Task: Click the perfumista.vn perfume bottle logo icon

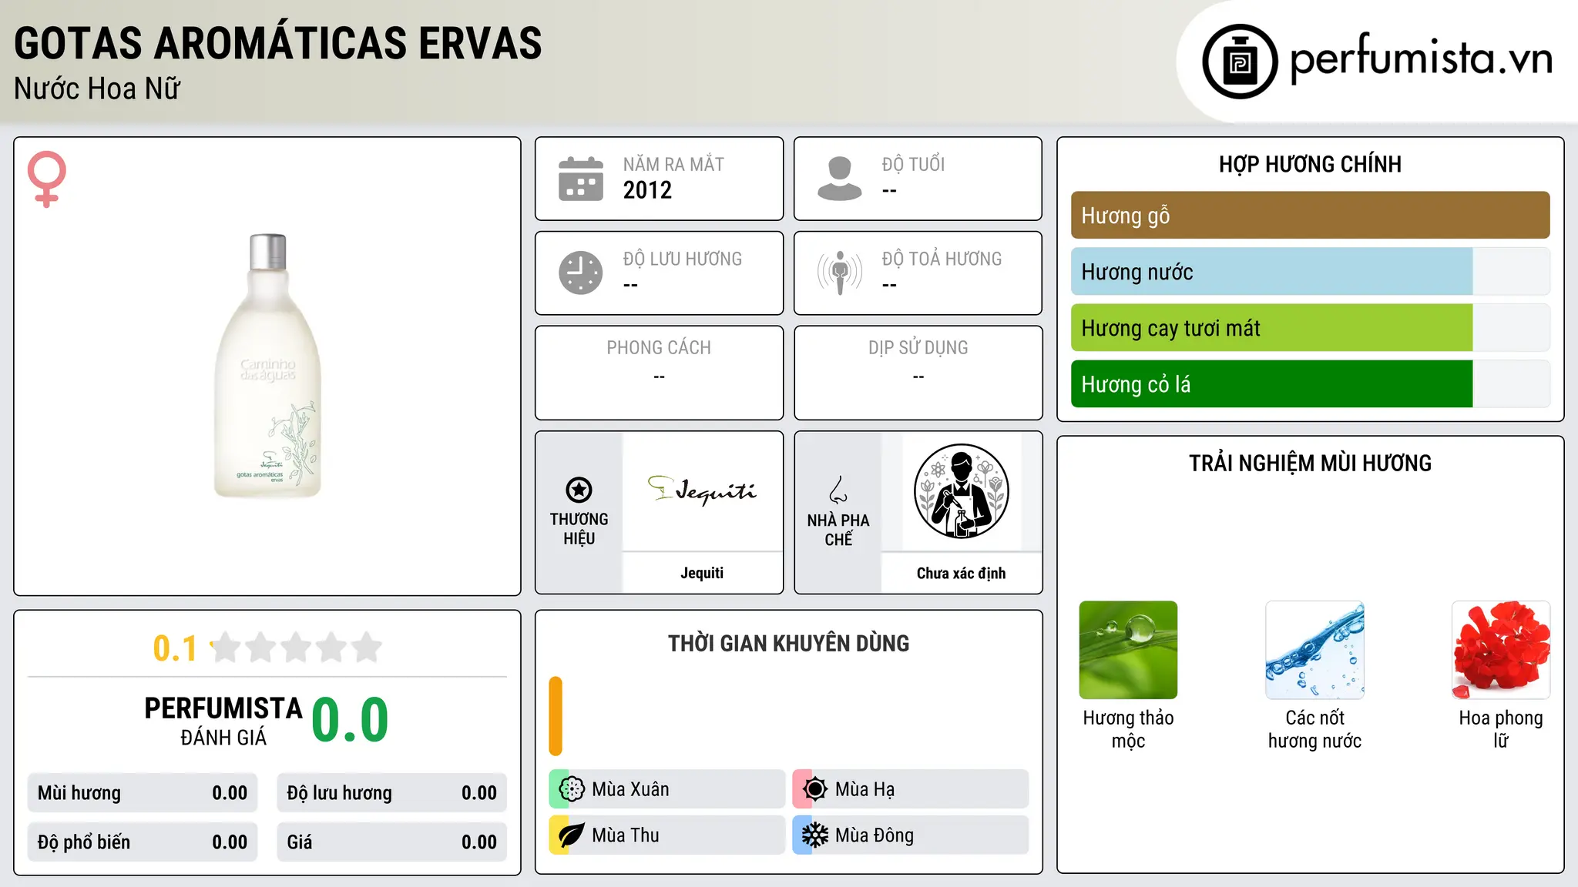Action: 1240,61
